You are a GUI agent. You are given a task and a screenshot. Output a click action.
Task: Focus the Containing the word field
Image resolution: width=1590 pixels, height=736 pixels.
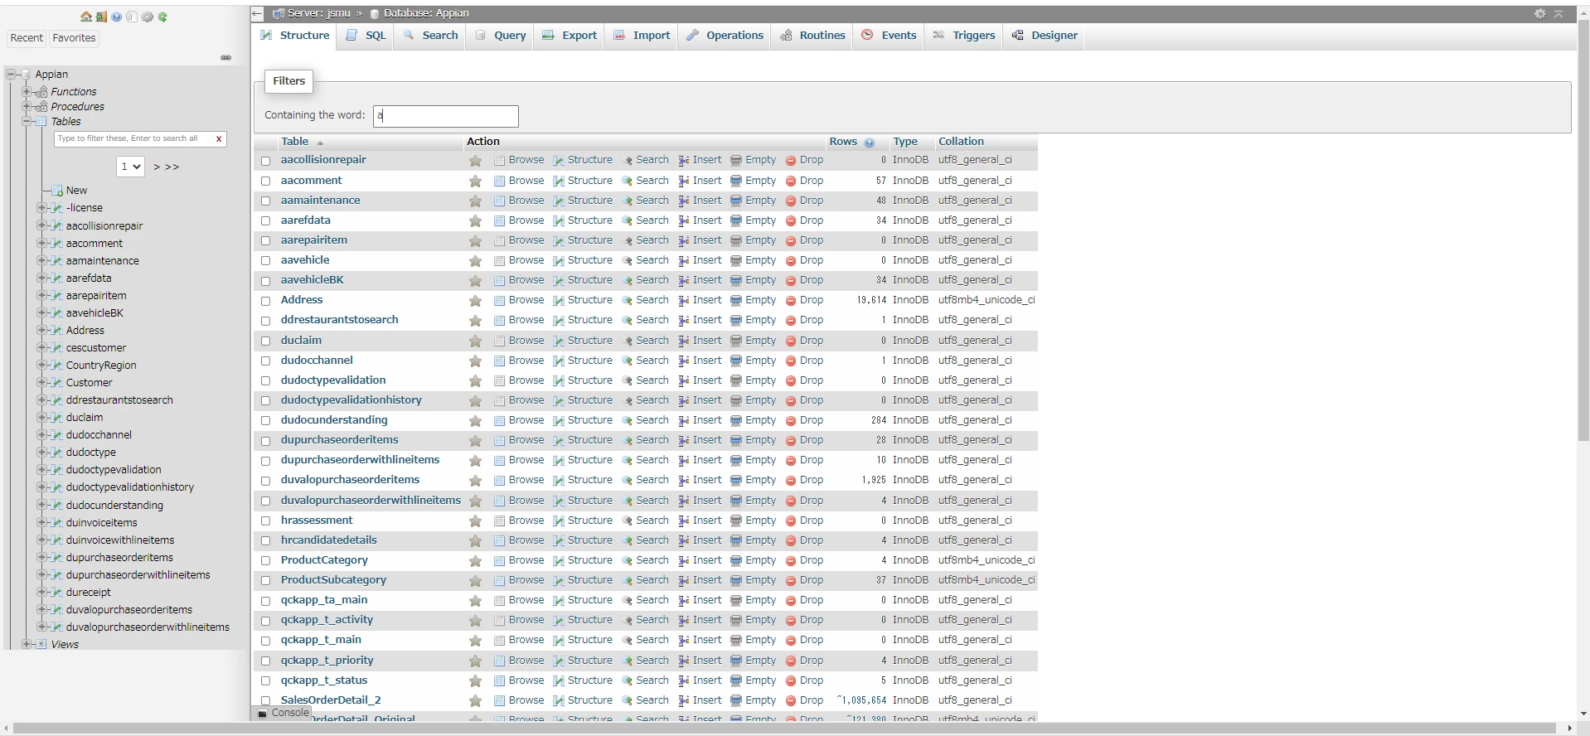446,116
